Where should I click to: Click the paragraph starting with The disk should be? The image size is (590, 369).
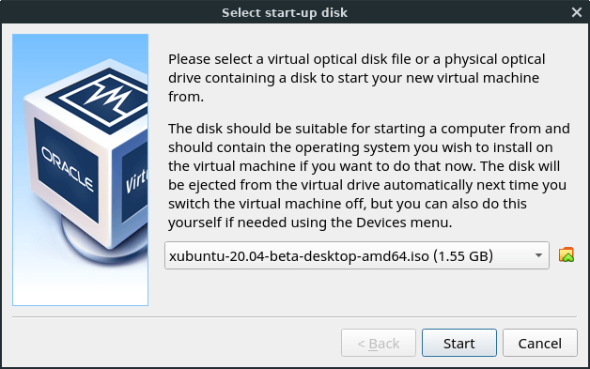point(368,176)
